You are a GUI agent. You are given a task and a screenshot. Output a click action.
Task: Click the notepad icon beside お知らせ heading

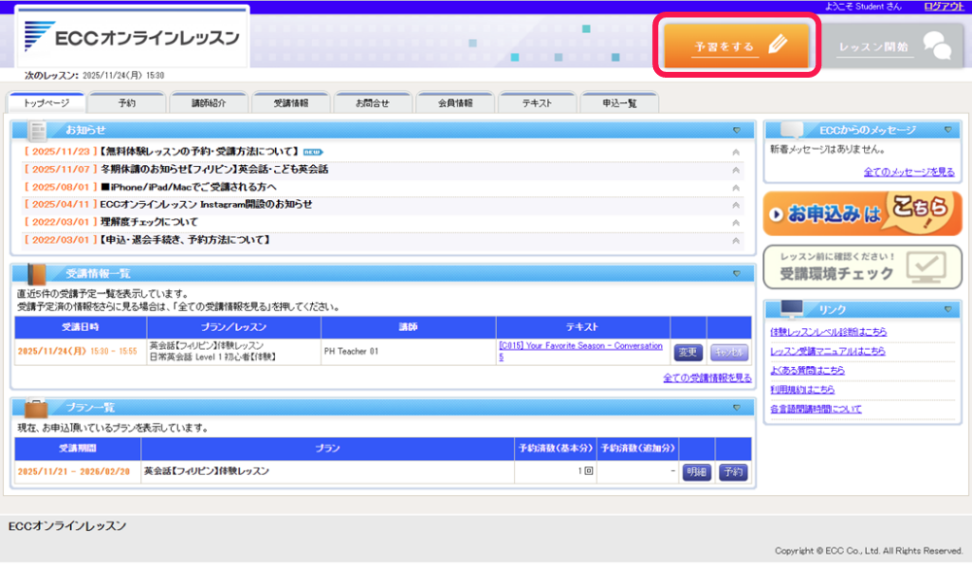click(x=38, y=130)
